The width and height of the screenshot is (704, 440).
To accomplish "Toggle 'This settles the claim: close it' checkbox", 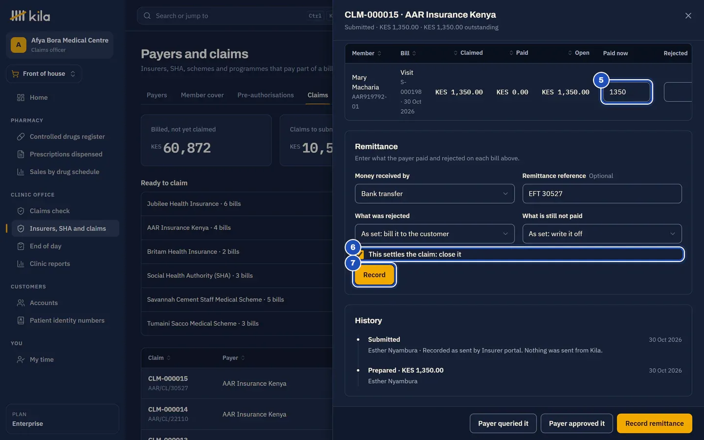I will tap(360, 254).
